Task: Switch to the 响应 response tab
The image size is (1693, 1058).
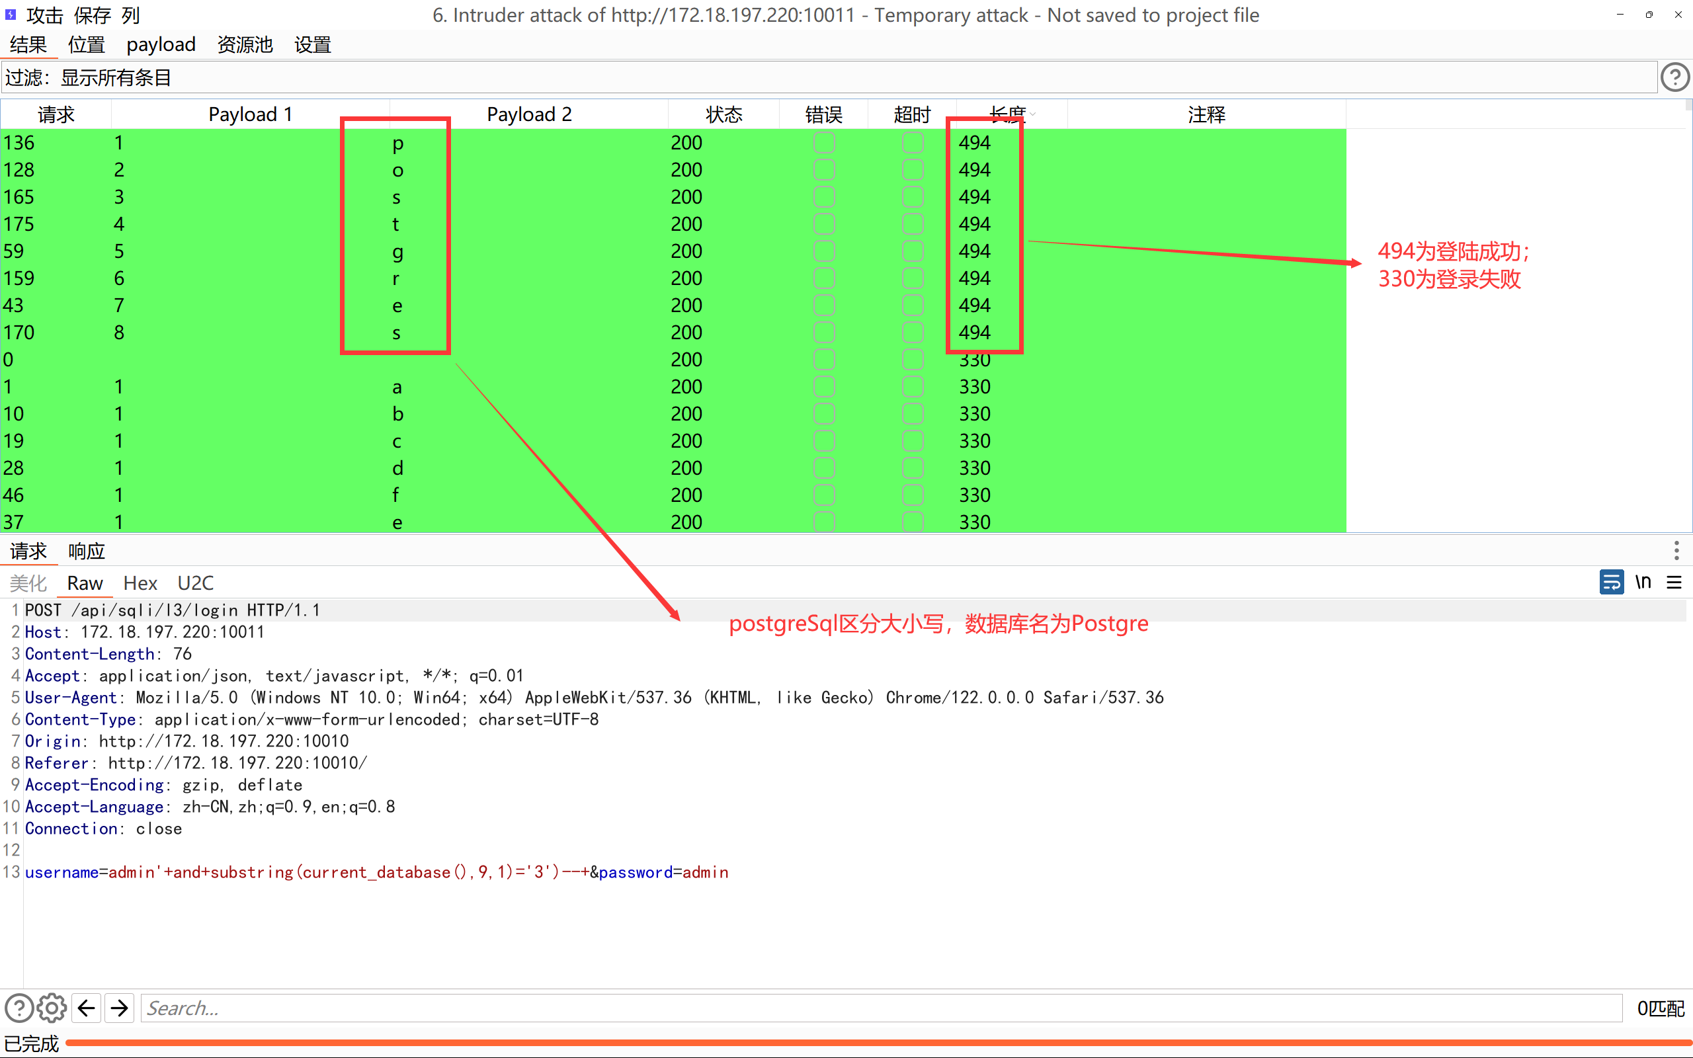Action: (86, 551)
